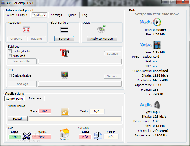Click the sample rate 44100 Hz value
The height and width of the screenshot is (146, 190).
160,135
